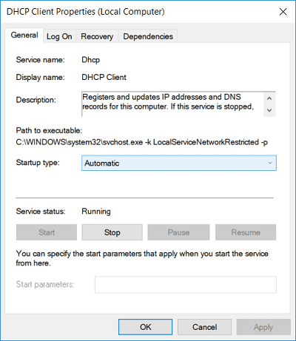Click the Pause service button

[x=178, y=232]
